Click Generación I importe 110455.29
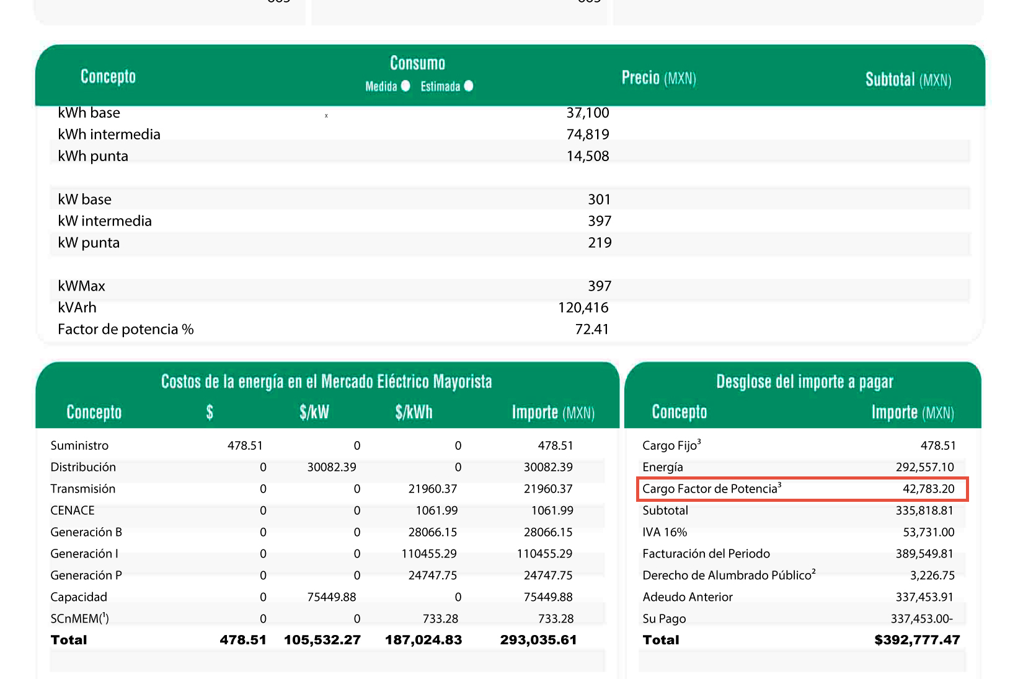The height and width of the screenshot is (679, 1023). (544, 554)
